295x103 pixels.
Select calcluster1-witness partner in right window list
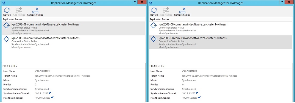[x=221, y=29]
